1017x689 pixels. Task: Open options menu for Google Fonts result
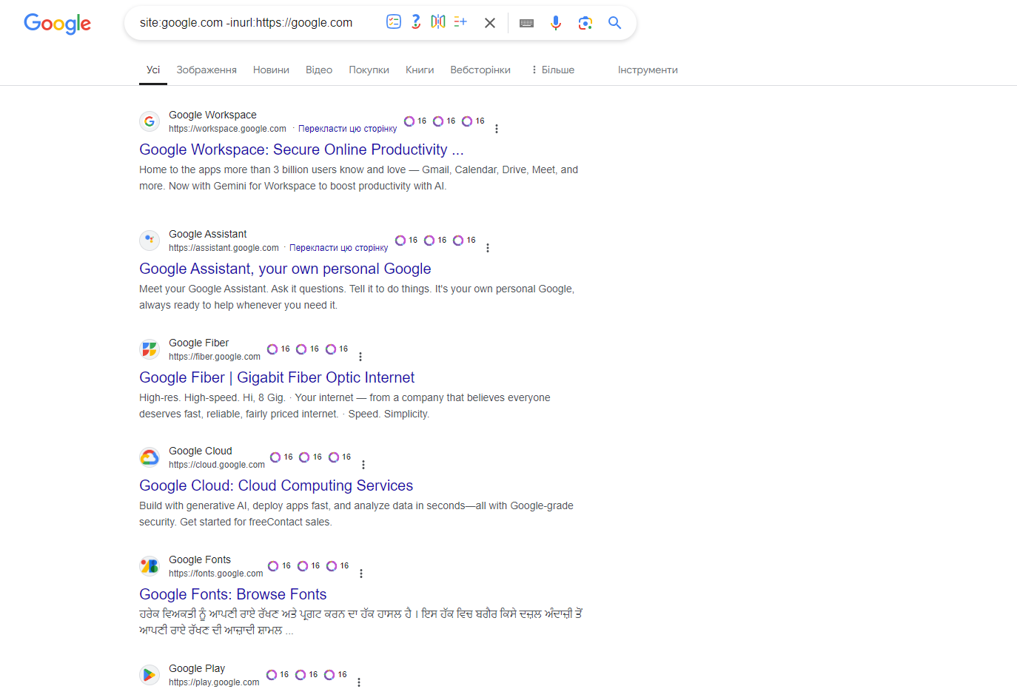pyautogui.click(x=361, y=574)
